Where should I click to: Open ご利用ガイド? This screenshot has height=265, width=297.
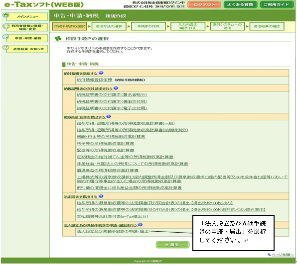click(x=276, y=5)
